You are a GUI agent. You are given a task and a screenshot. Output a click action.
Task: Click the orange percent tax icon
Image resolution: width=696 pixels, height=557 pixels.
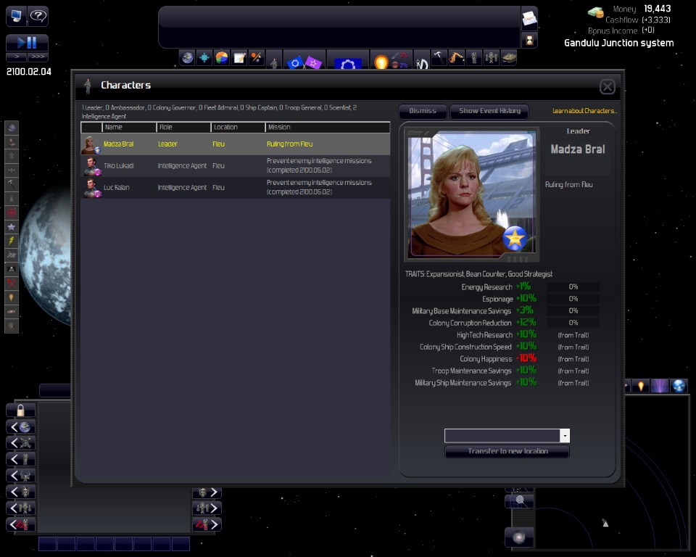tap(256, 58)
